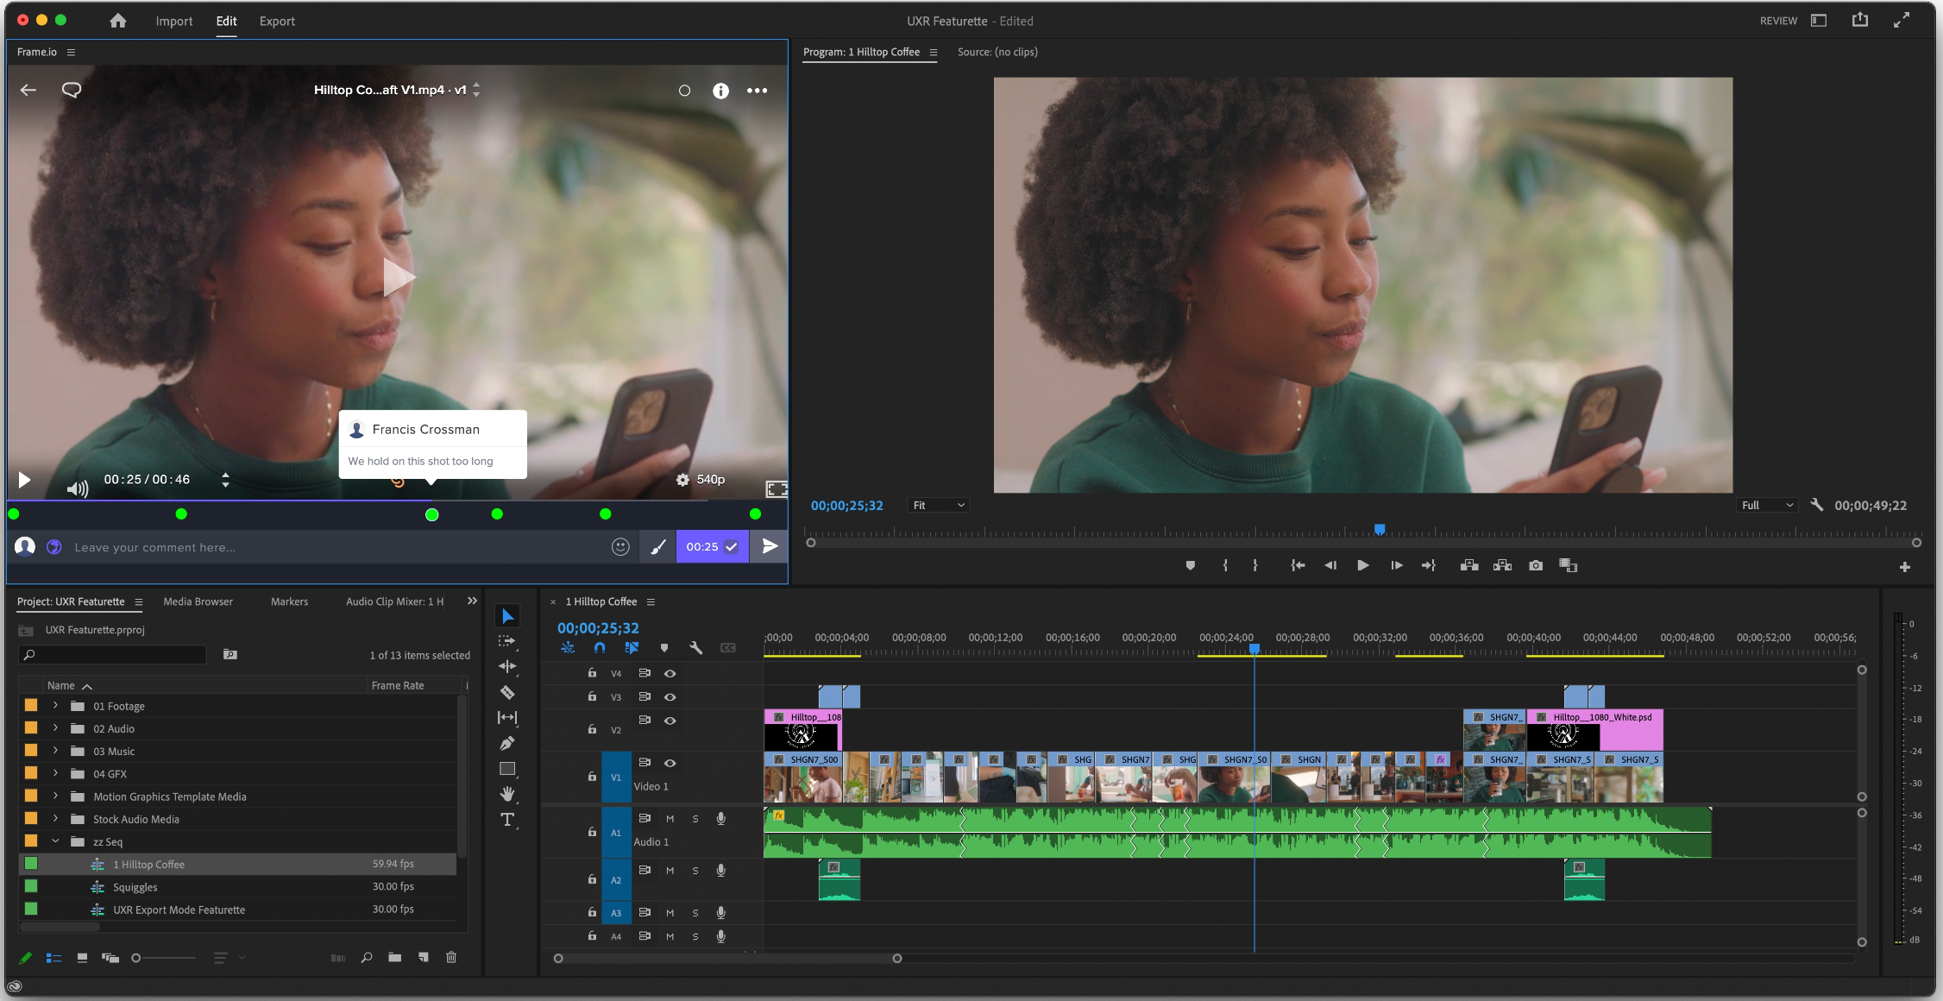Mute the Audio 1 track
This screenshot has height=1001, width=1943.
pos(670,818)
